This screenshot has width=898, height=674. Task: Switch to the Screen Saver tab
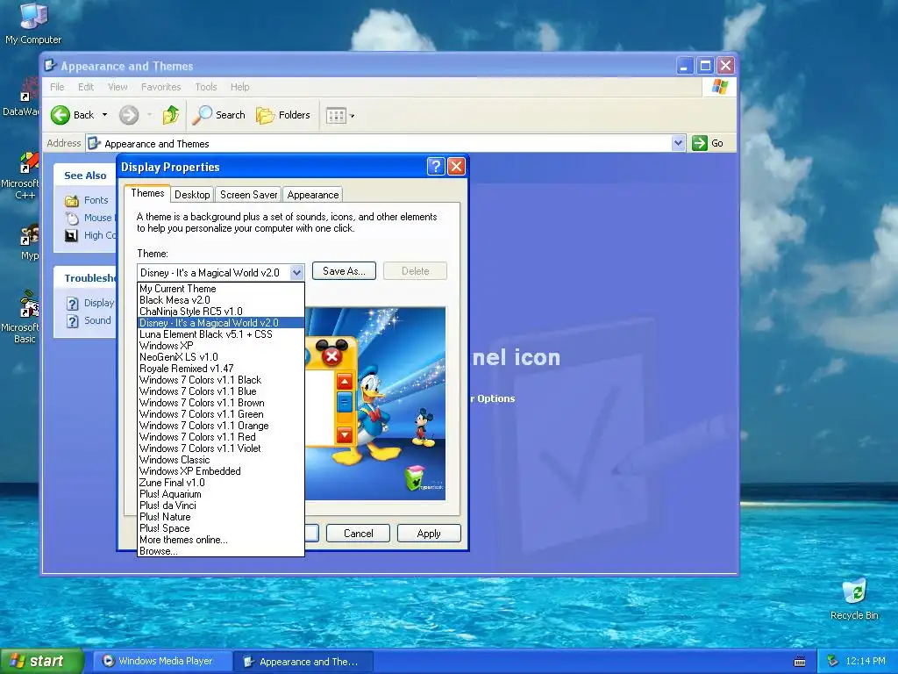(x=248, y=195)
